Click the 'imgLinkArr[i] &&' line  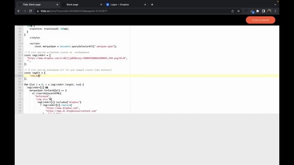tap(37, 88)
